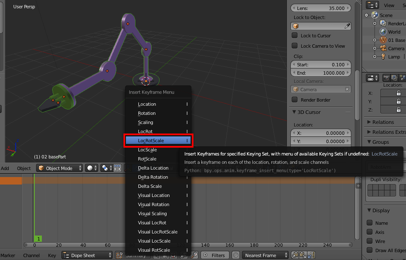Click the cube icon in Lock to Object field
Screen dimensions: 406x260
point(295,26)
